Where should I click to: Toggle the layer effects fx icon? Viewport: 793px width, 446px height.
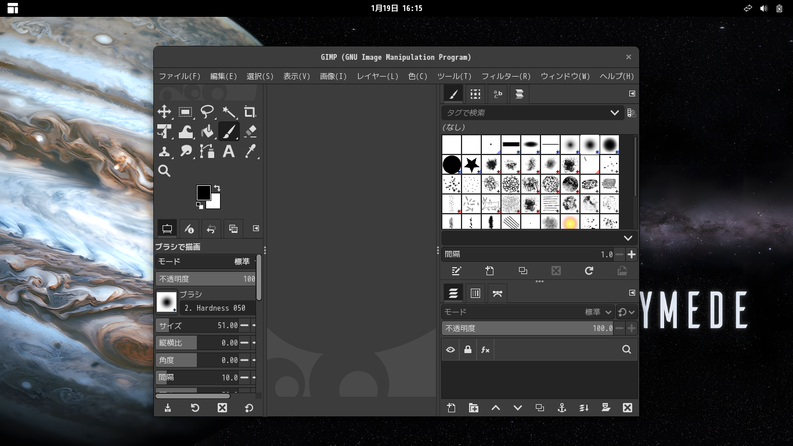[x=485, y=350]
